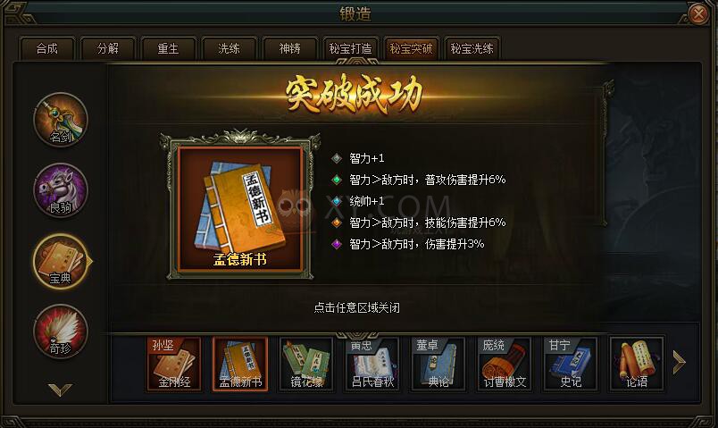Click 点击任意区域关闭 text to dismiss
This screenshot has height=428, width=718.
356,307
